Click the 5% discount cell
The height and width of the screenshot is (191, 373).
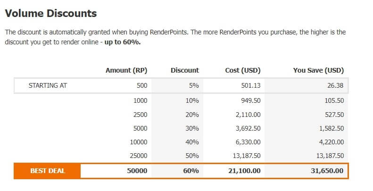tap(194, 85)
